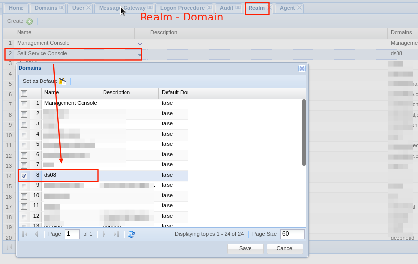418x264 pixels.
Task: Open dropdown arrow on Self-Service Console row
Action: pos(140,54)
